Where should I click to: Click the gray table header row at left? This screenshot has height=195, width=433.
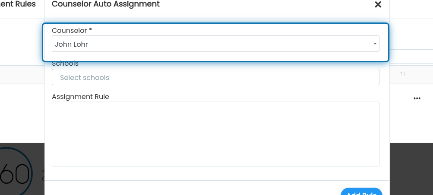pyautogui.click(x=22, y=74)
